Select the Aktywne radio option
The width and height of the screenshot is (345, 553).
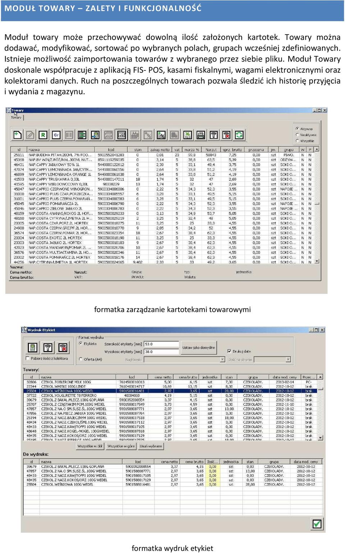[x=304, y=129]
